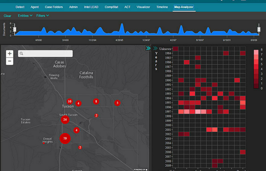Open the Visualizer tab
The height and width of the screenshot is (171, 266).
143,7
